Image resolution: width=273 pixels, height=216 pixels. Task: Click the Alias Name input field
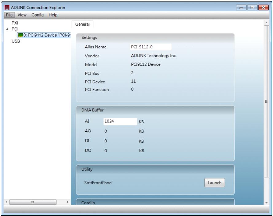[151, 47]
